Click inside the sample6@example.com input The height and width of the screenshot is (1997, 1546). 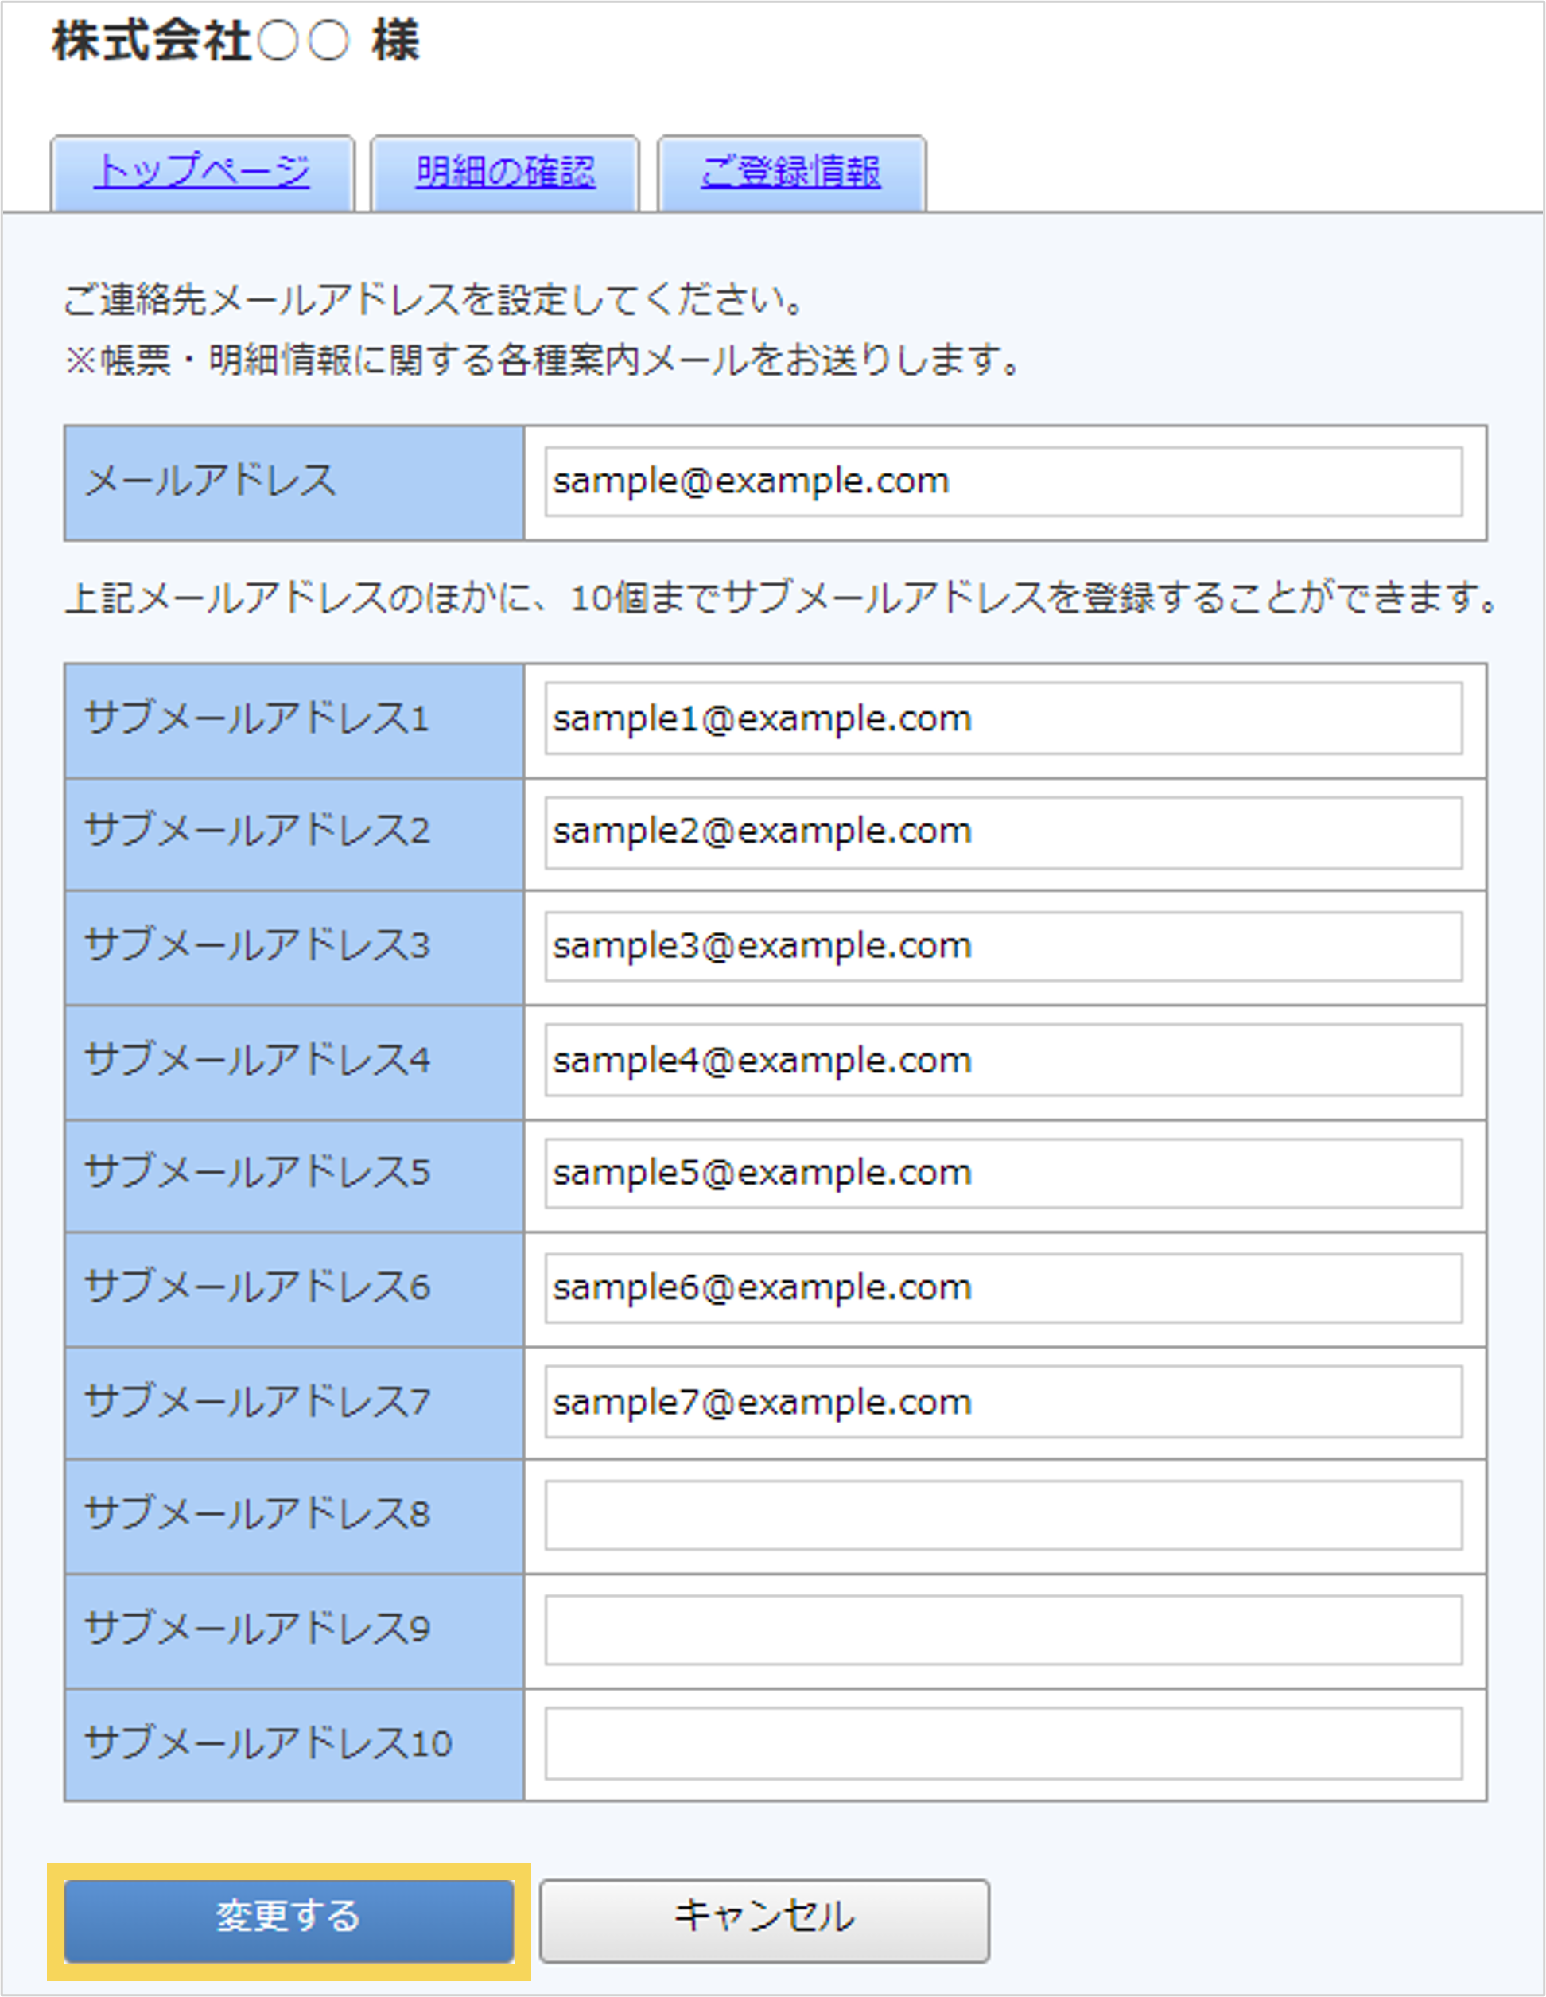click(x=1005, y=1289)
